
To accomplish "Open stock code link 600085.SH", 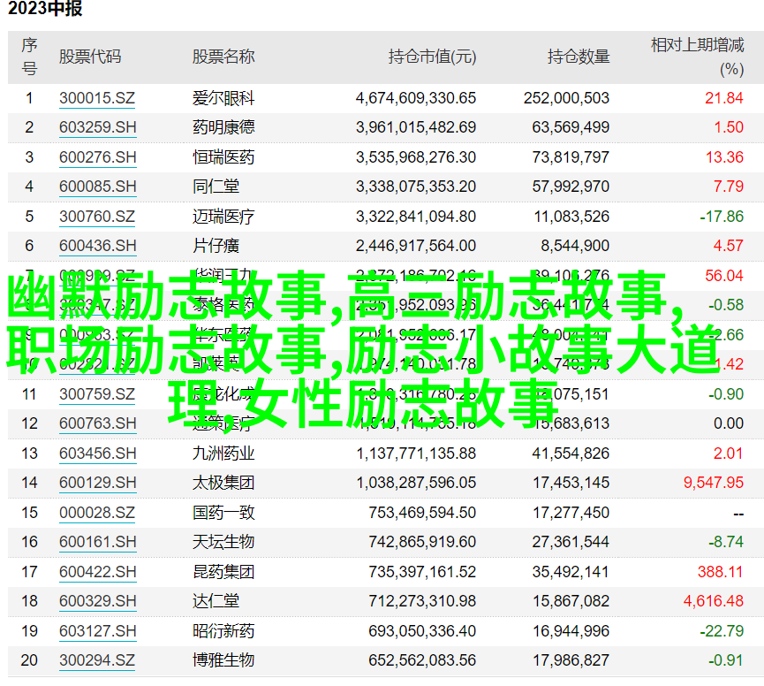I will coord(97,187).
